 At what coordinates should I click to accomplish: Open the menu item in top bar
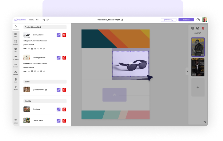point(32,20)
